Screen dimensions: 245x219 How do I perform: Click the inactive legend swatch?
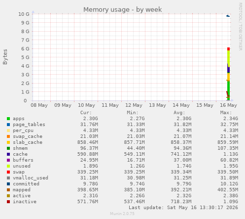pyautogui.click(x=8, y=202)
